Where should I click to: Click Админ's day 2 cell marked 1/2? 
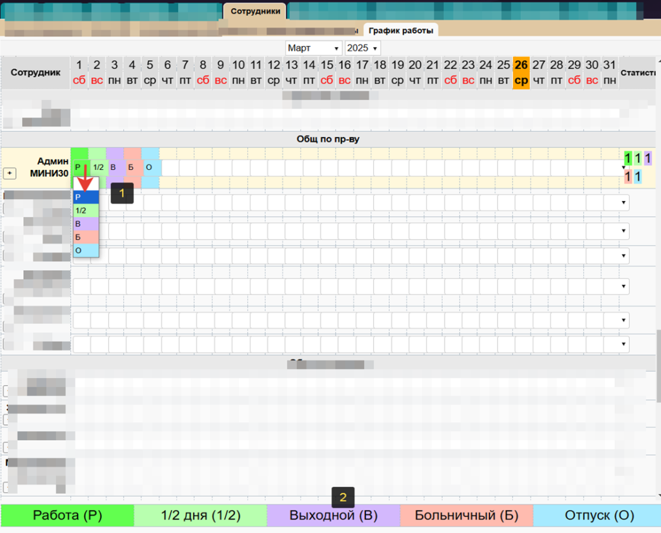point(98,167)
